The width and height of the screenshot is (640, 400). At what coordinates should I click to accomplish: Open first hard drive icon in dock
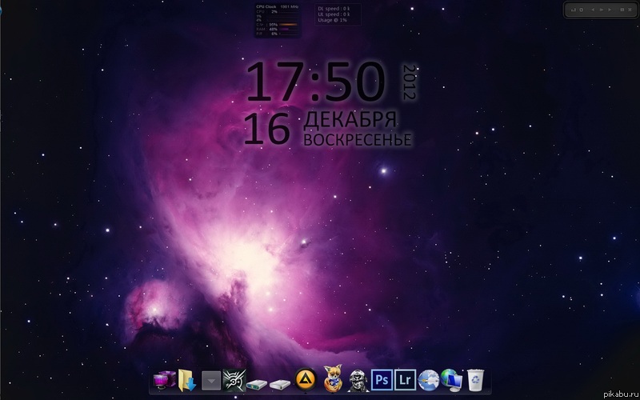pyautogui.click(x=257, y=385)
